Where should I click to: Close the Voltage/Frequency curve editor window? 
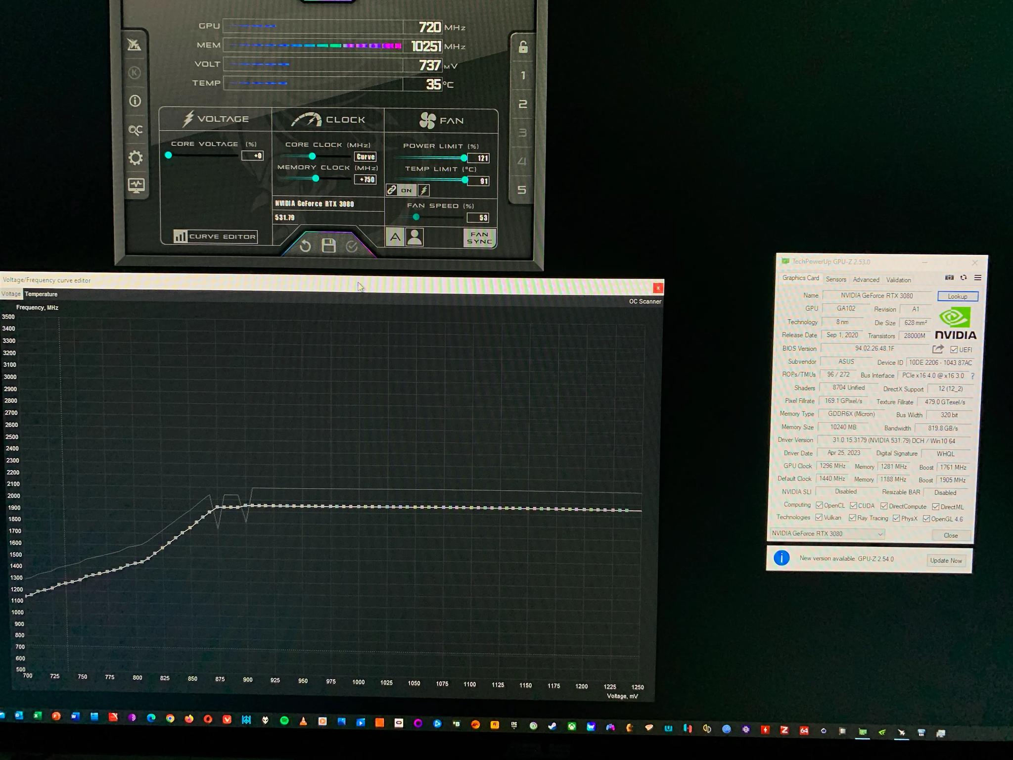pos(658,287)
